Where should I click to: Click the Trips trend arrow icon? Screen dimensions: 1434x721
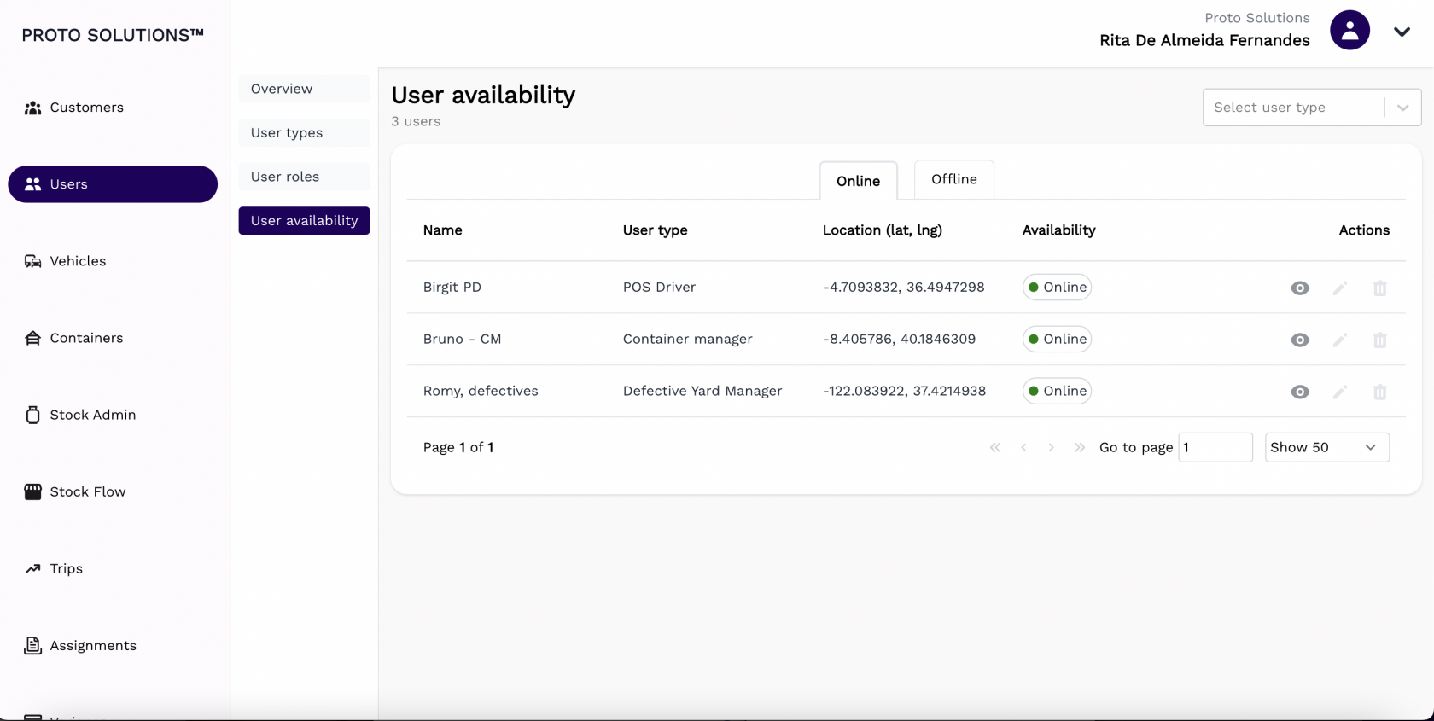32,568
